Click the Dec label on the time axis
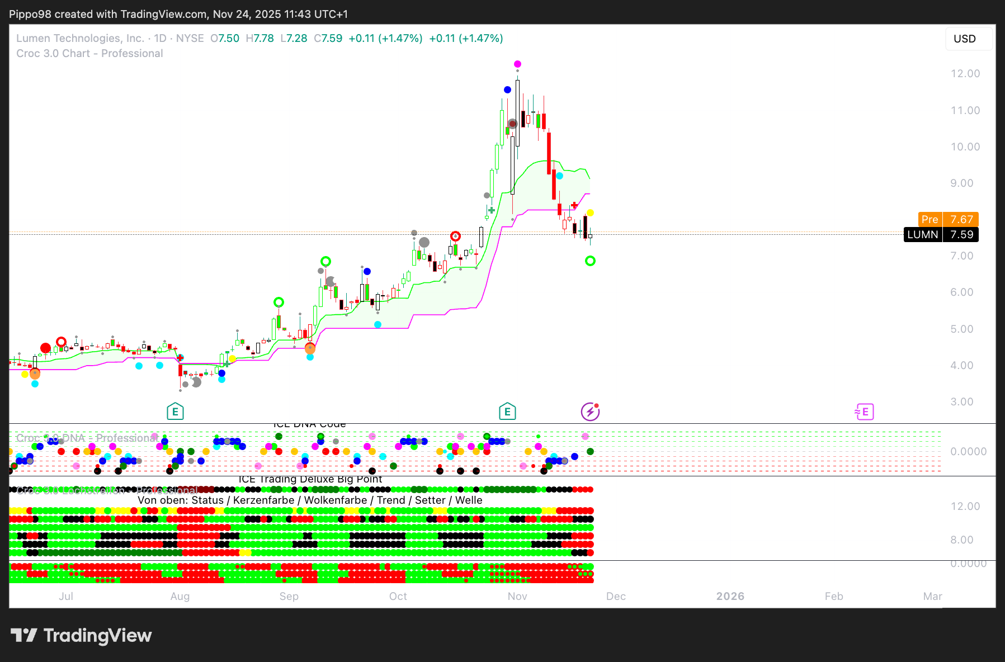The width and height of the screenshot is (1005, 662). pos(616,596)
